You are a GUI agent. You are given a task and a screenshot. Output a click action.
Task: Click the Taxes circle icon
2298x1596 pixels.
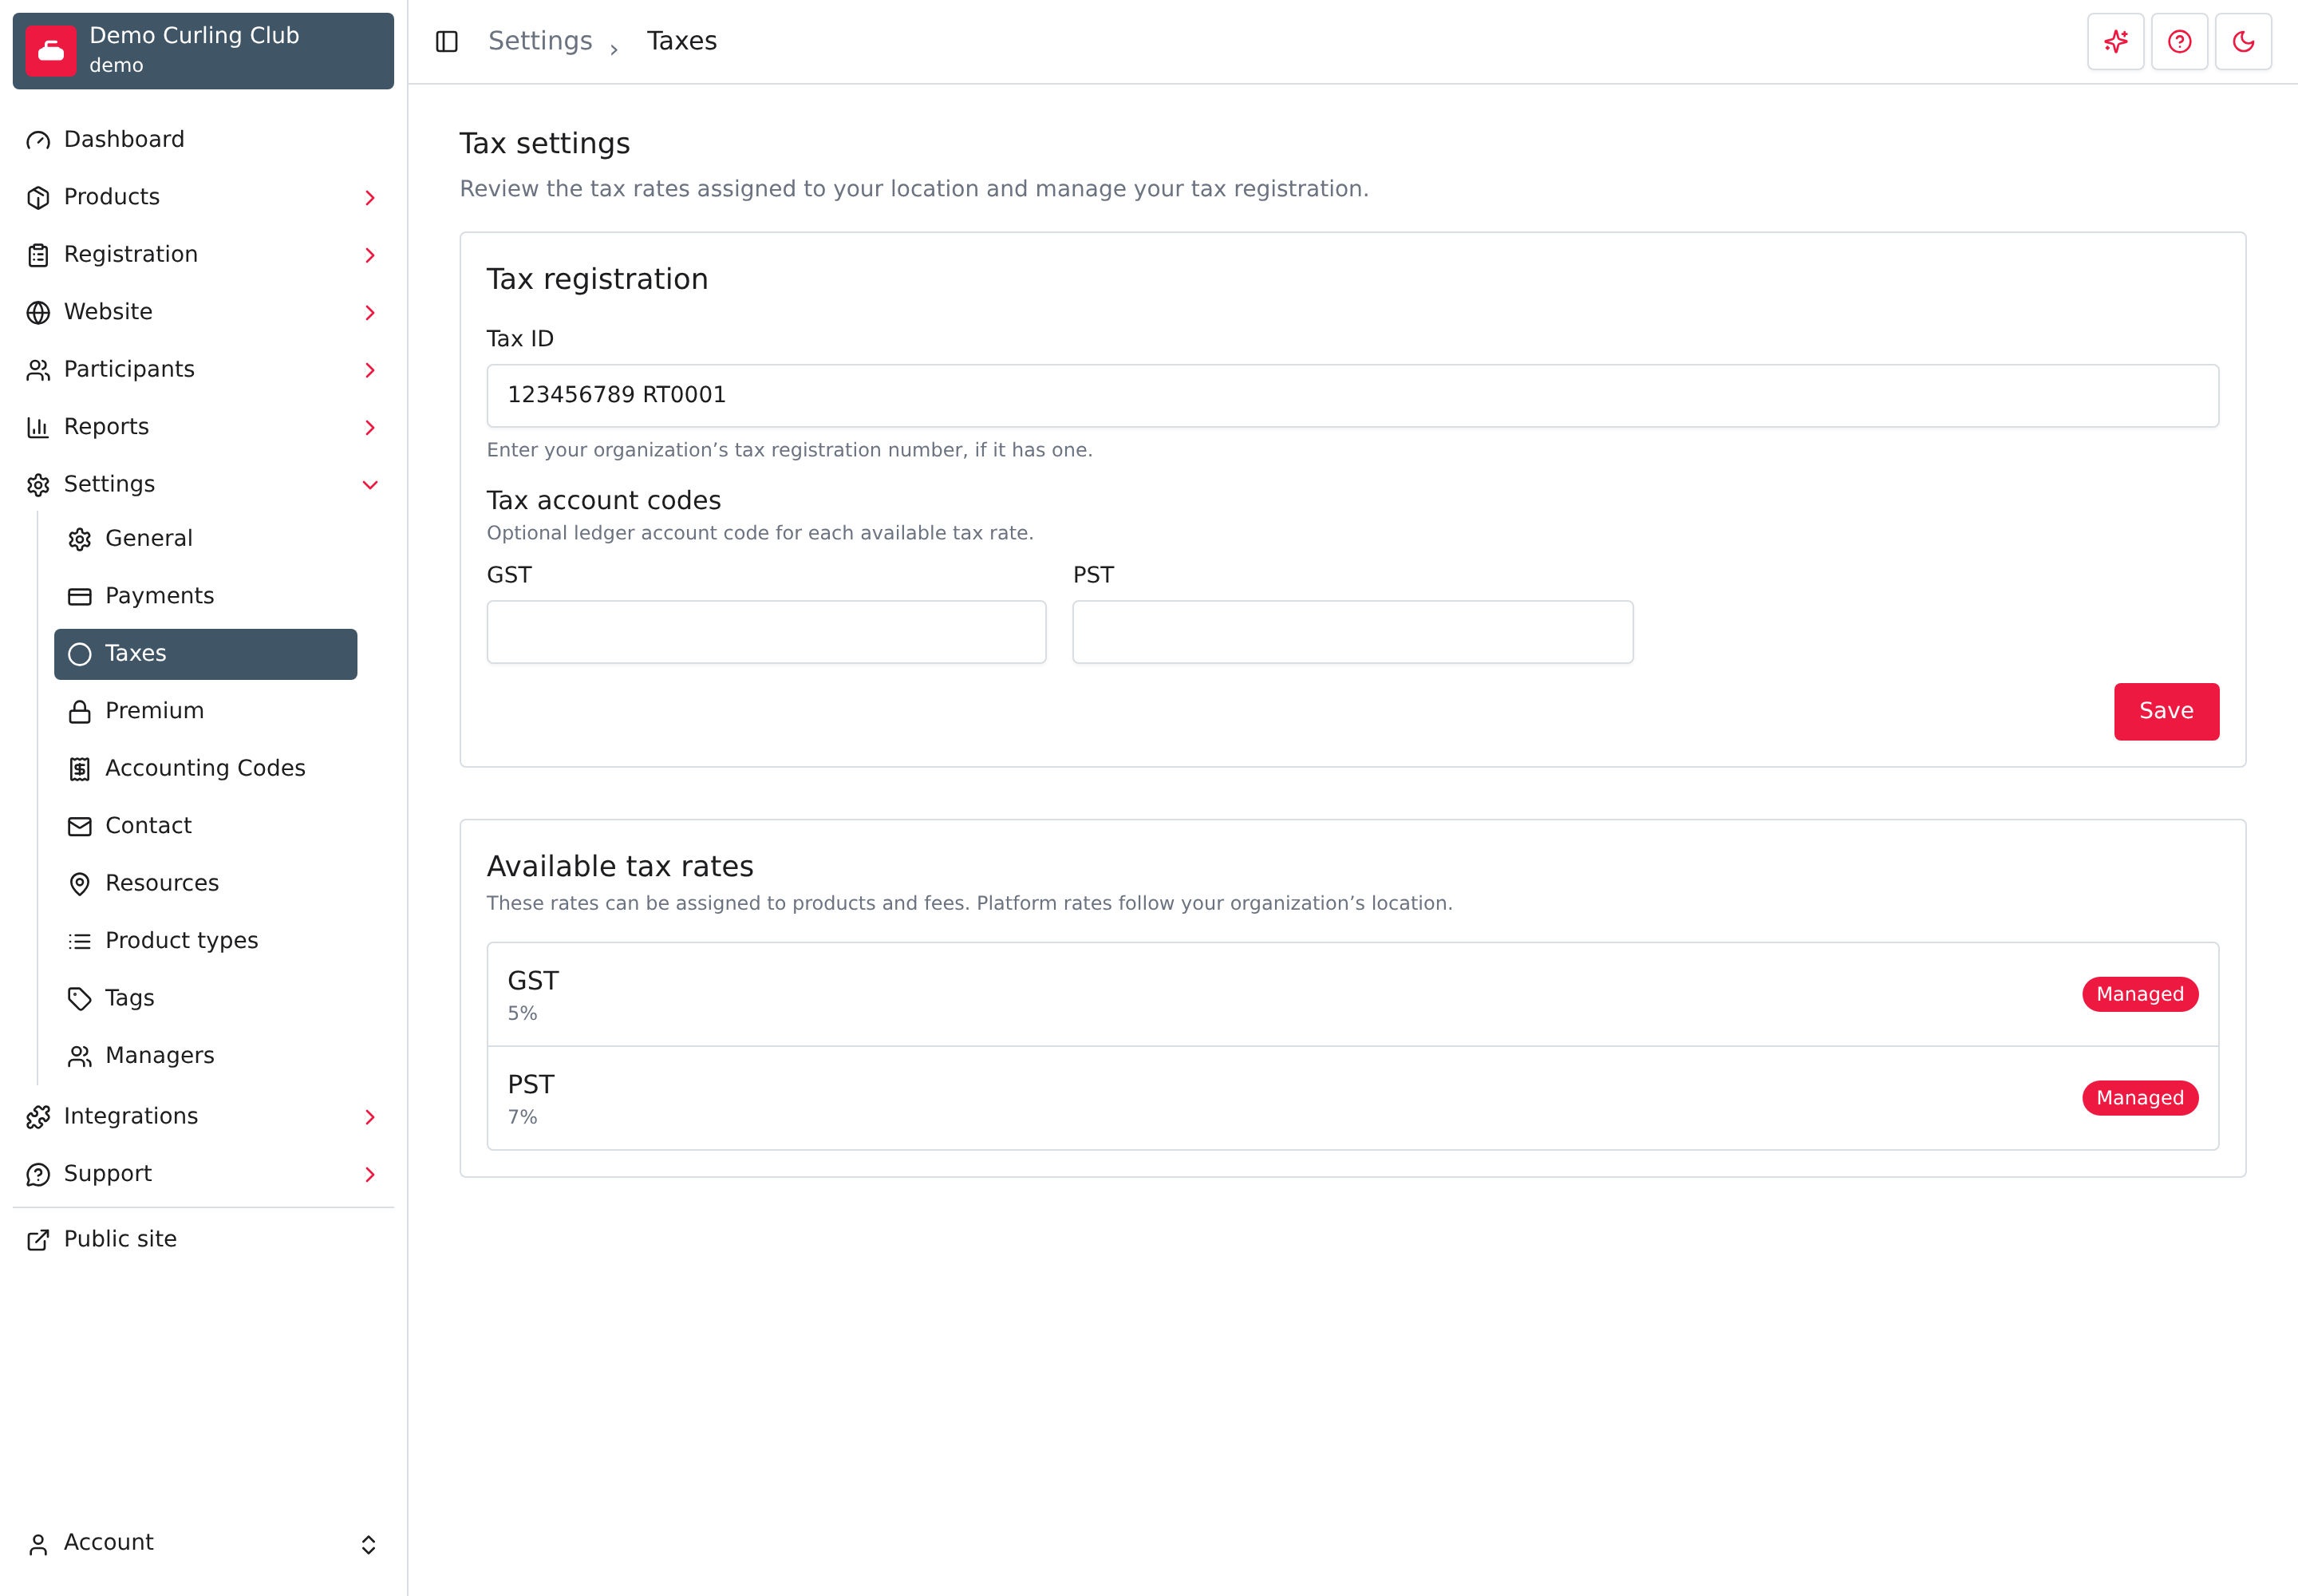[80, 654]
